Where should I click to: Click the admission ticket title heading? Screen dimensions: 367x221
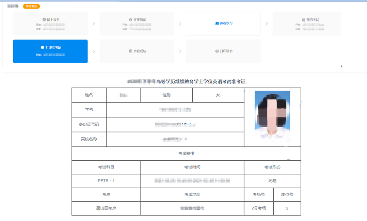[186, 82]
